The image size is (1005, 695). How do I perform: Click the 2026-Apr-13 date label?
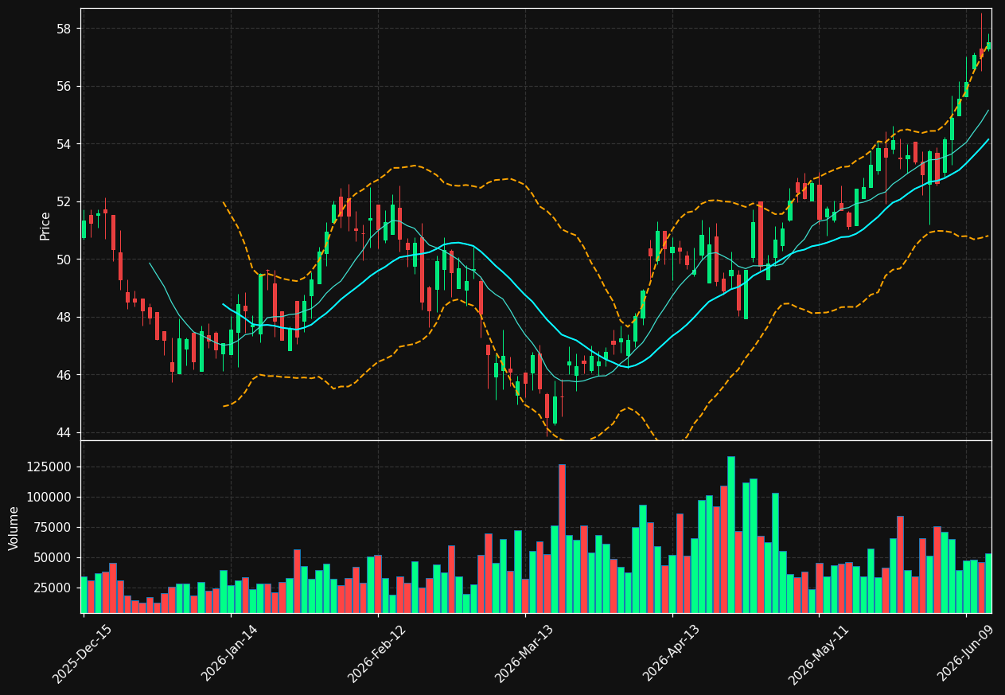point(672,654)
